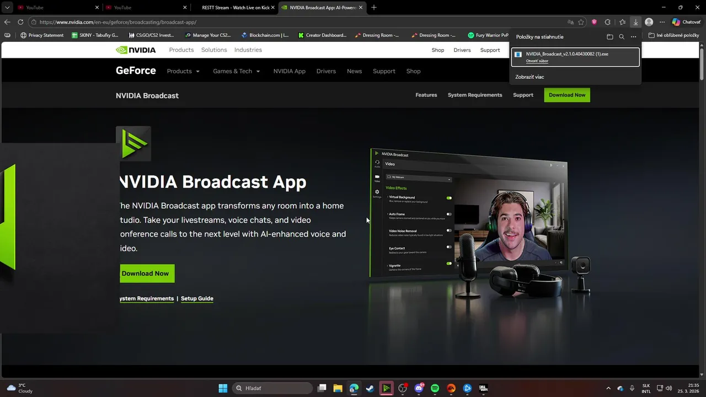Click the GeForce logo
This screenshot has width=706, height=397.
point(136,71)
